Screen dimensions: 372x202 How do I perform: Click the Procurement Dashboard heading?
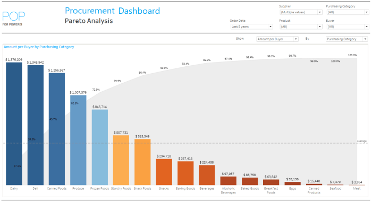(113, 11)
